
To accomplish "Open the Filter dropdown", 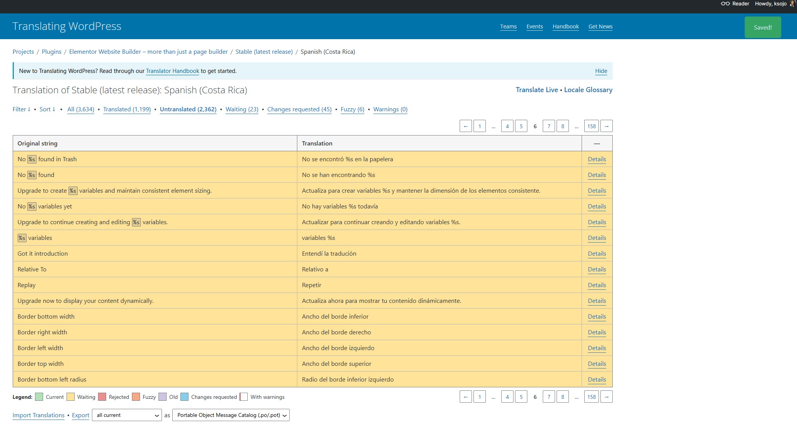I will tap(22, 109).
